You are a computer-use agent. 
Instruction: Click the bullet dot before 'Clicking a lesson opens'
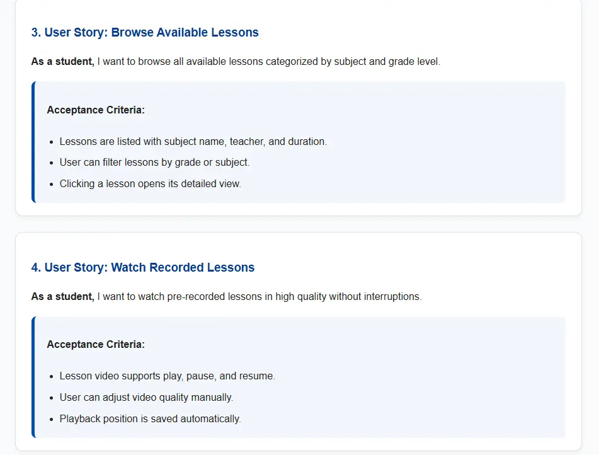[x=52, y=185]
